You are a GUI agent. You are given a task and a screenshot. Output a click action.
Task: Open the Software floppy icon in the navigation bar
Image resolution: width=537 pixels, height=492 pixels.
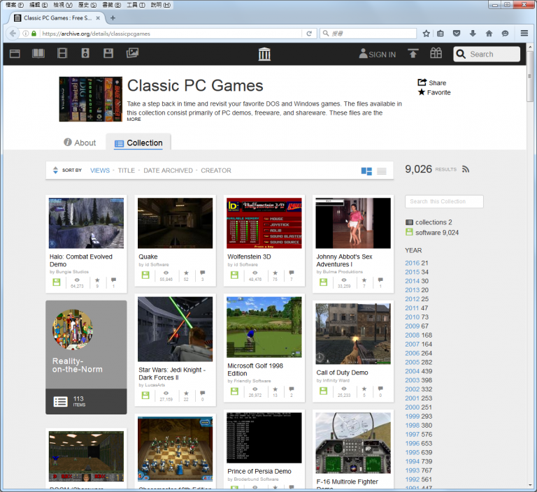click(108, 53)
